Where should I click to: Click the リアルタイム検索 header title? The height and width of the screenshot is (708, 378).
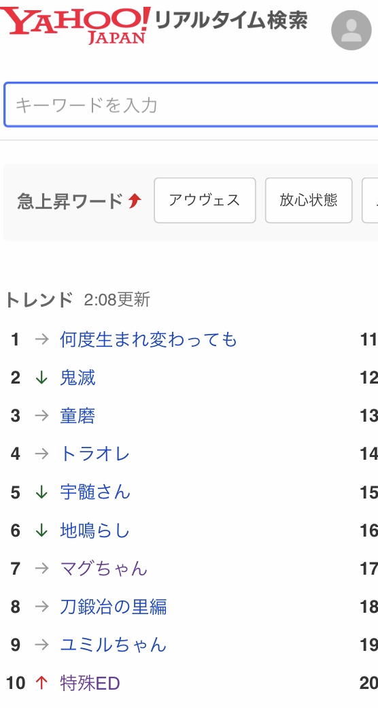coord(231,20)
